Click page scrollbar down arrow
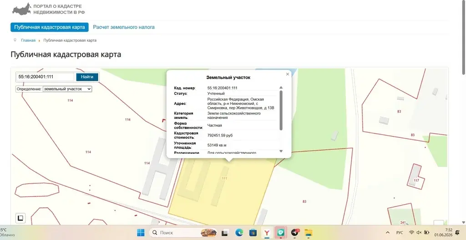Image resolution: width=466 pixels, height=240 pixels. click(464, 222)
